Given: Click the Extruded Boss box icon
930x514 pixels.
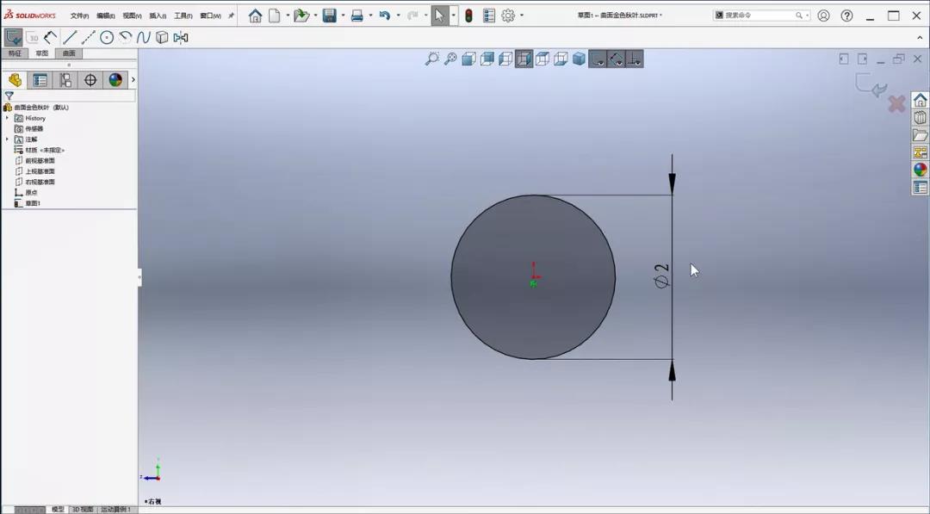Looking at the screenshot, I should tap(162, 37).
